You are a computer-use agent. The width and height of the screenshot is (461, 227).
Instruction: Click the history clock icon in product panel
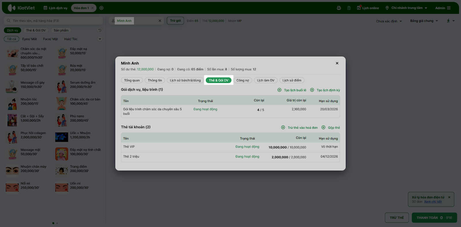coord(100,30)
